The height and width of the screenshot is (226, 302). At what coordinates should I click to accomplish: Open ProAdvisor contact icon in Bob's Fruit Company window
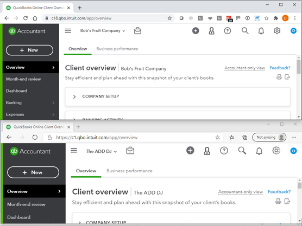(211, 31)
